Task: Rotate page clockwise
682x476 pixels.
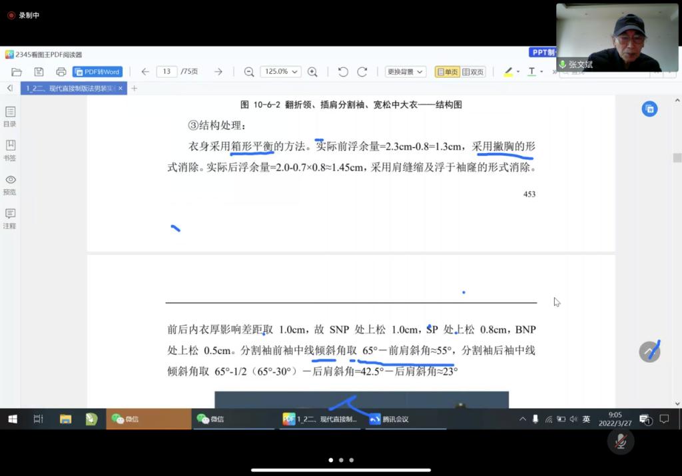Action: pos(362,72)
